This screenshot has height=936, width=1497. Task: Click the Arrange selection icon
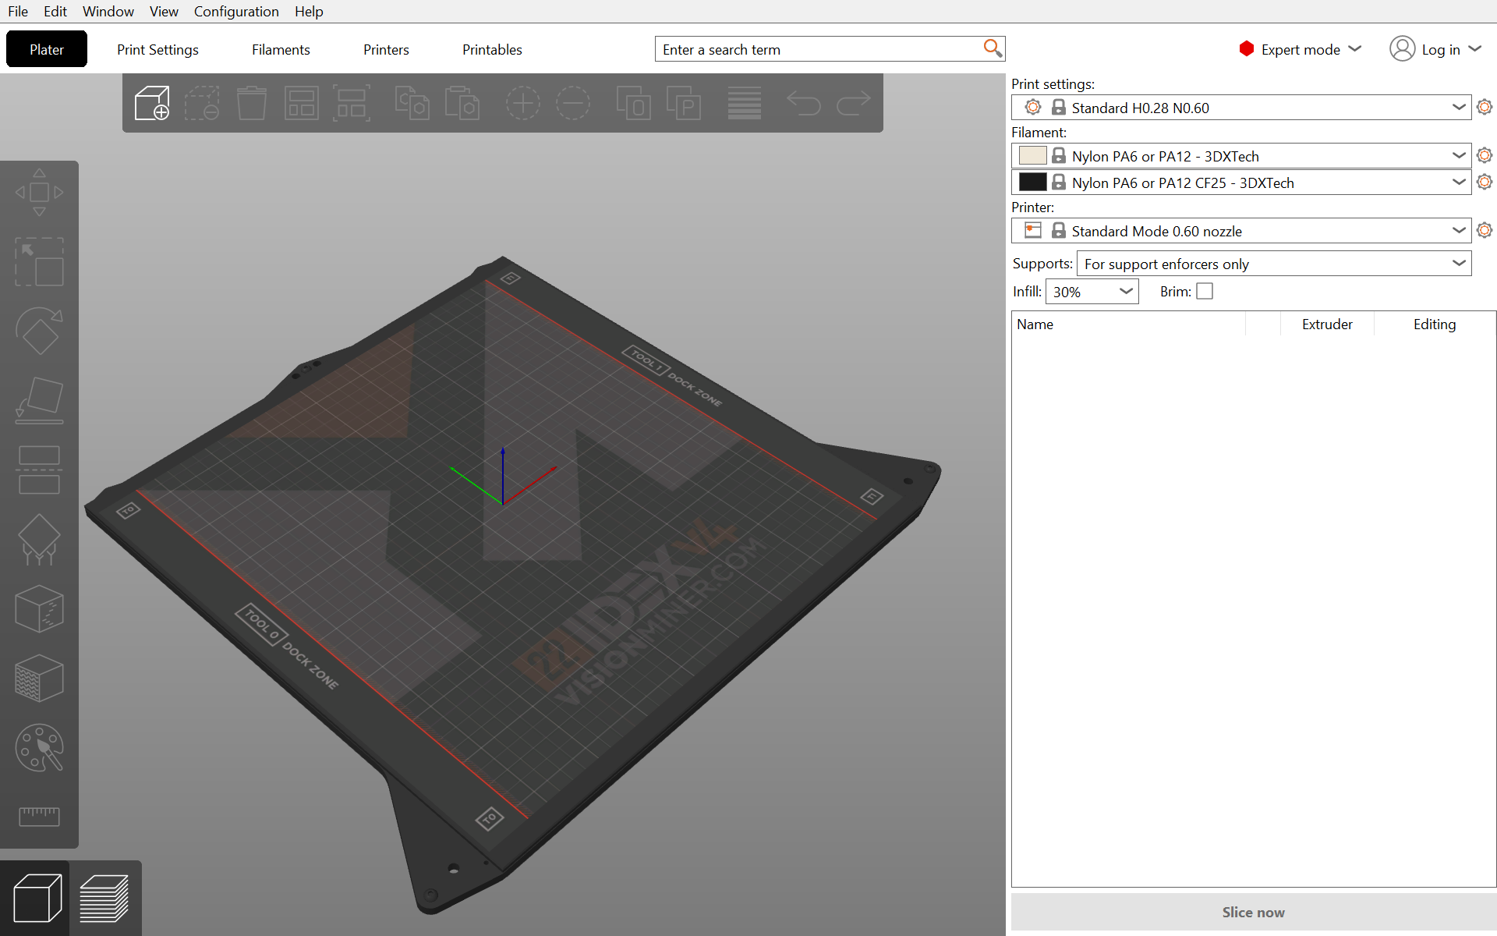(352, 103)
